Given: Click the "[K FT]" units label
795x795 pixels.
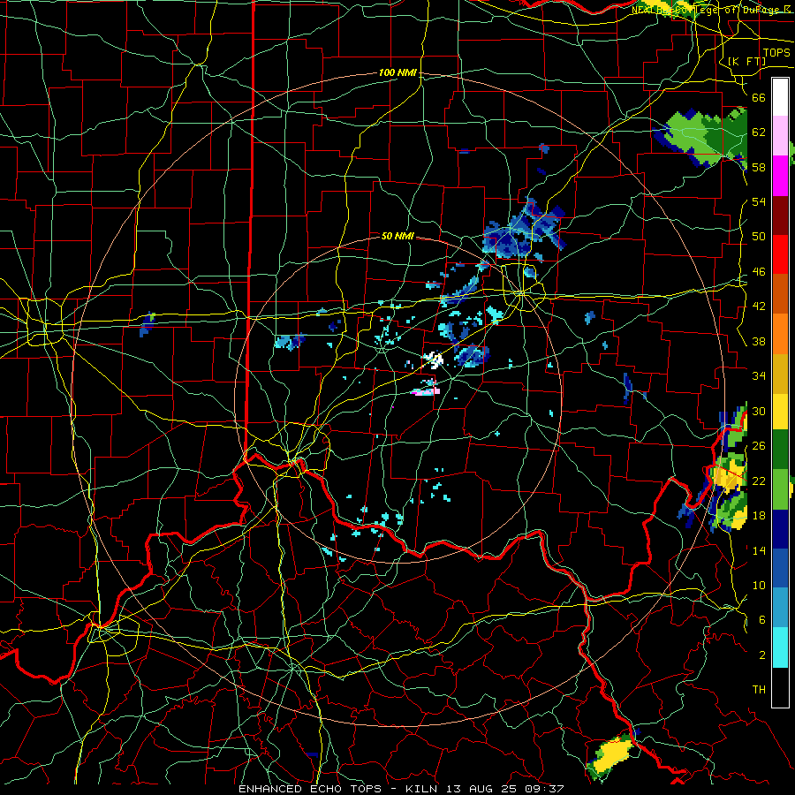Looking at the screenshot, I should 746,61.
